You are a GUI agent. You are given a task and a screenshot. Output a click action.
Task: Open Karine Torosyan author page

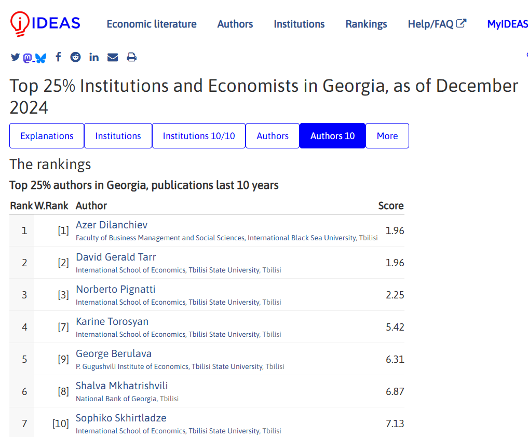pos(112,321)
